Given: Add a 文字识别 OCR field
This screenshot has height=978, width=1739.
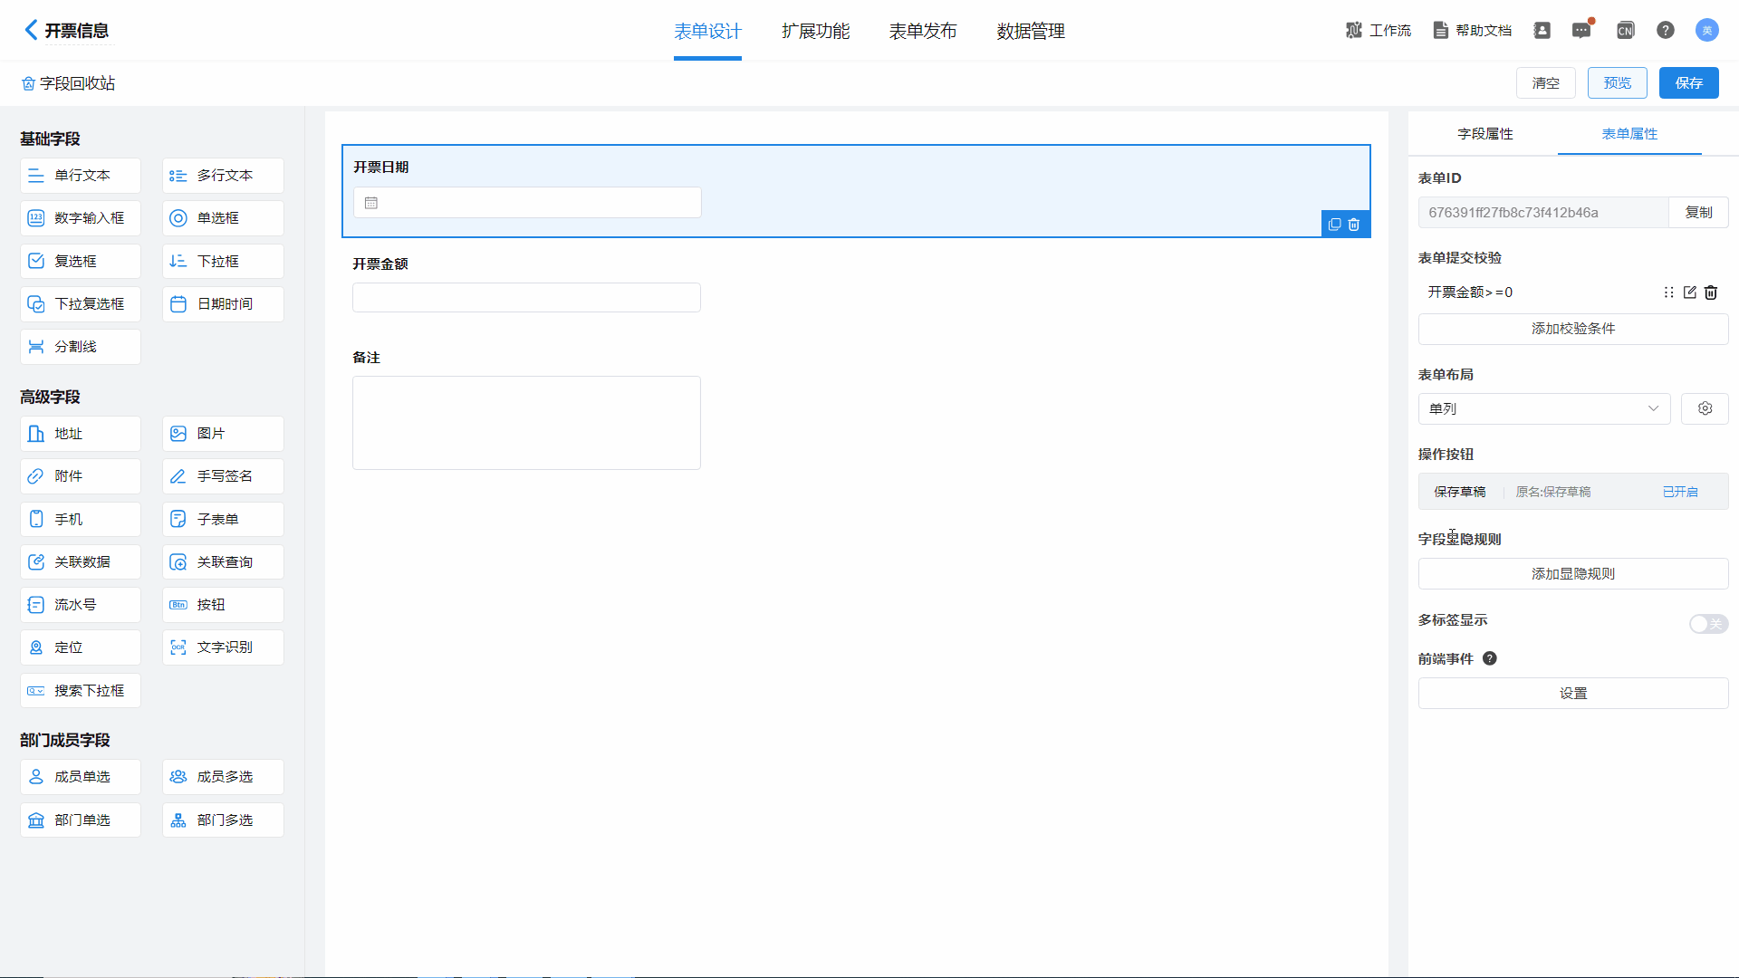Looking at the screenshot, I should 223,647.
